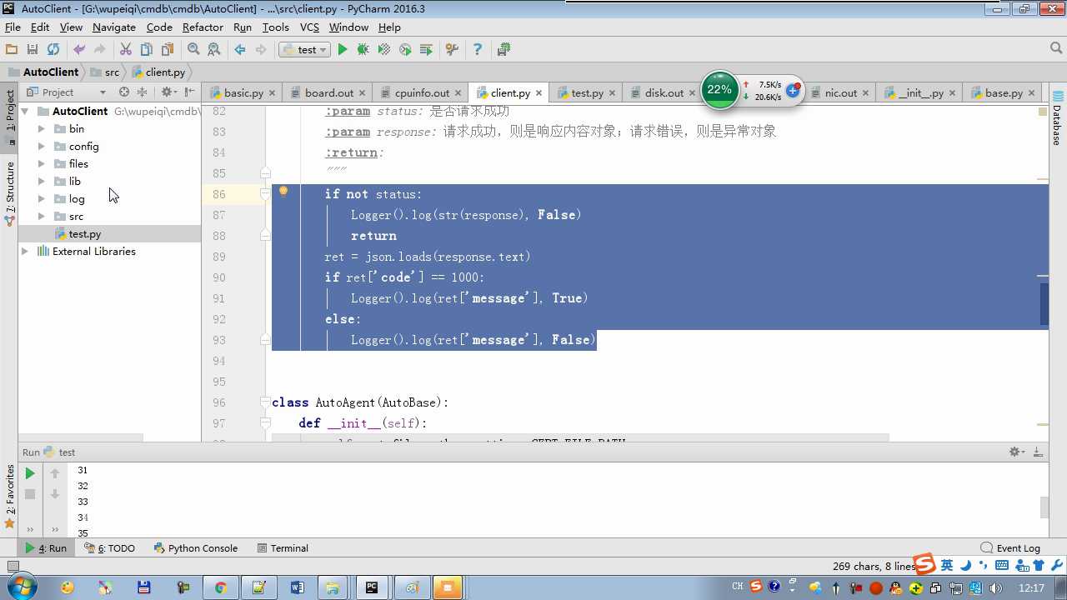Toggle code fold marker at line 88

click(x=265, y=236)
